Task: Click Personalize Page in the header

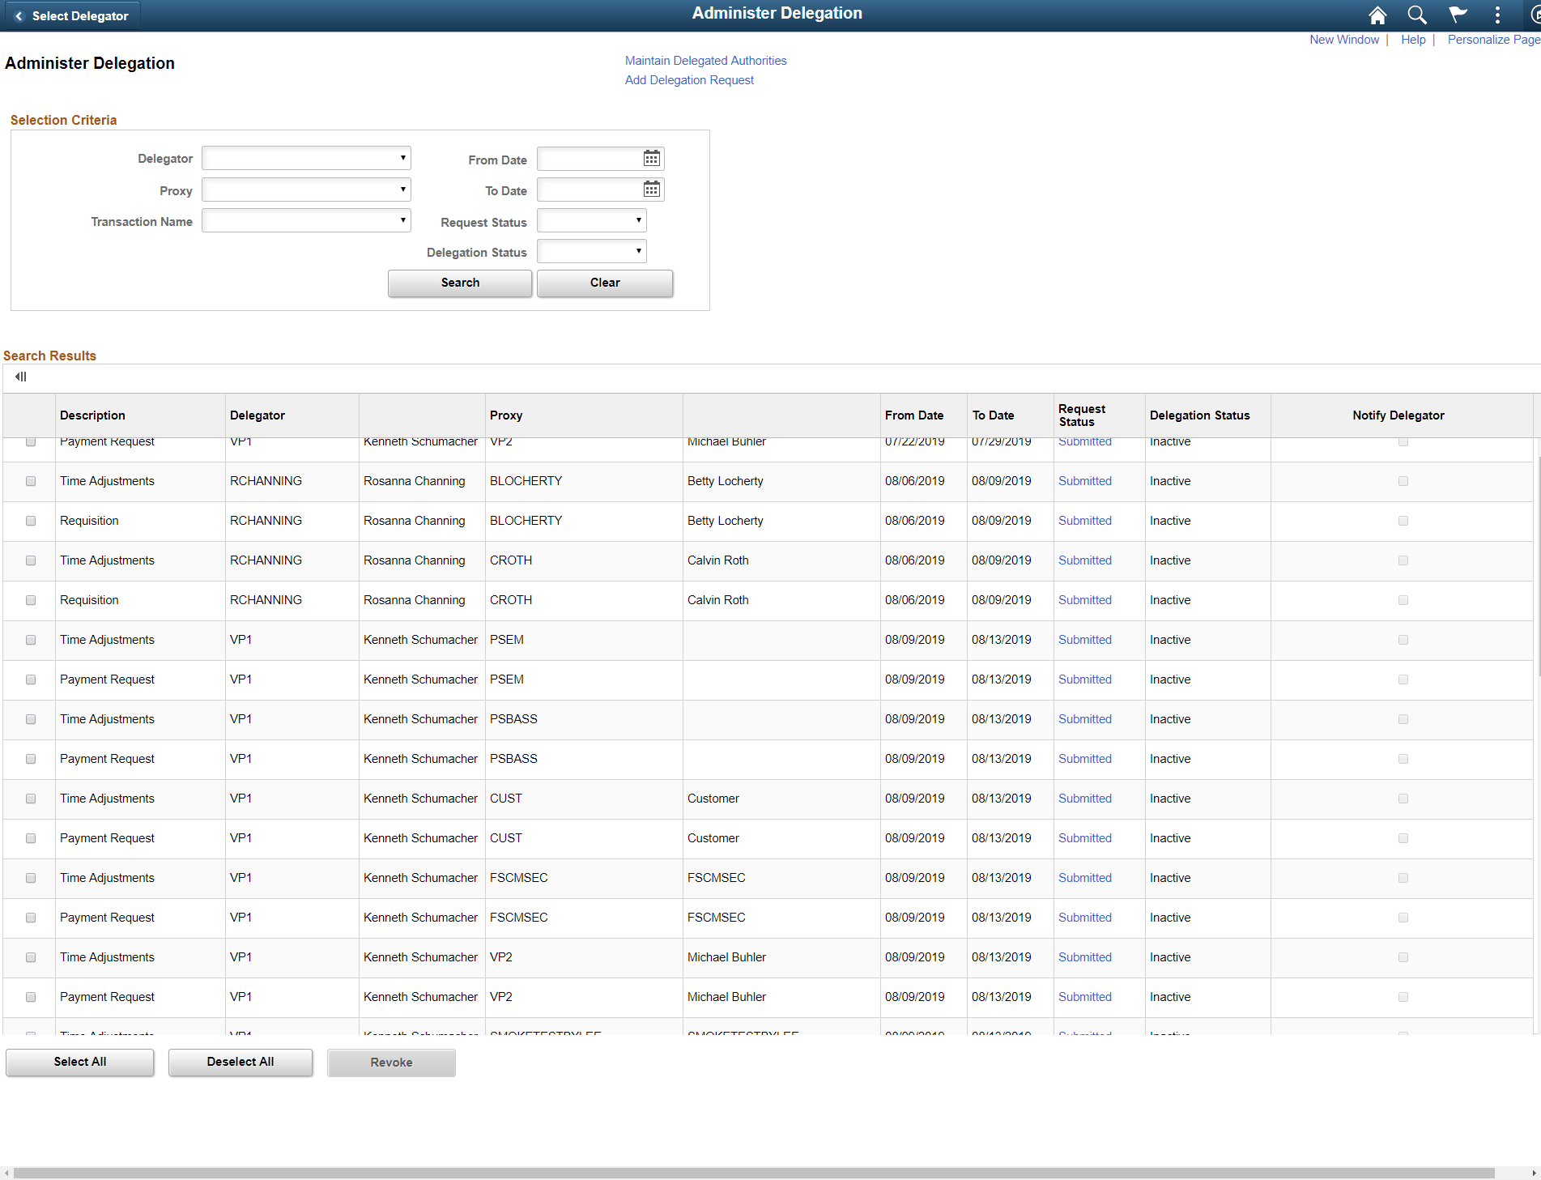Action: [x=1492, y=39]
